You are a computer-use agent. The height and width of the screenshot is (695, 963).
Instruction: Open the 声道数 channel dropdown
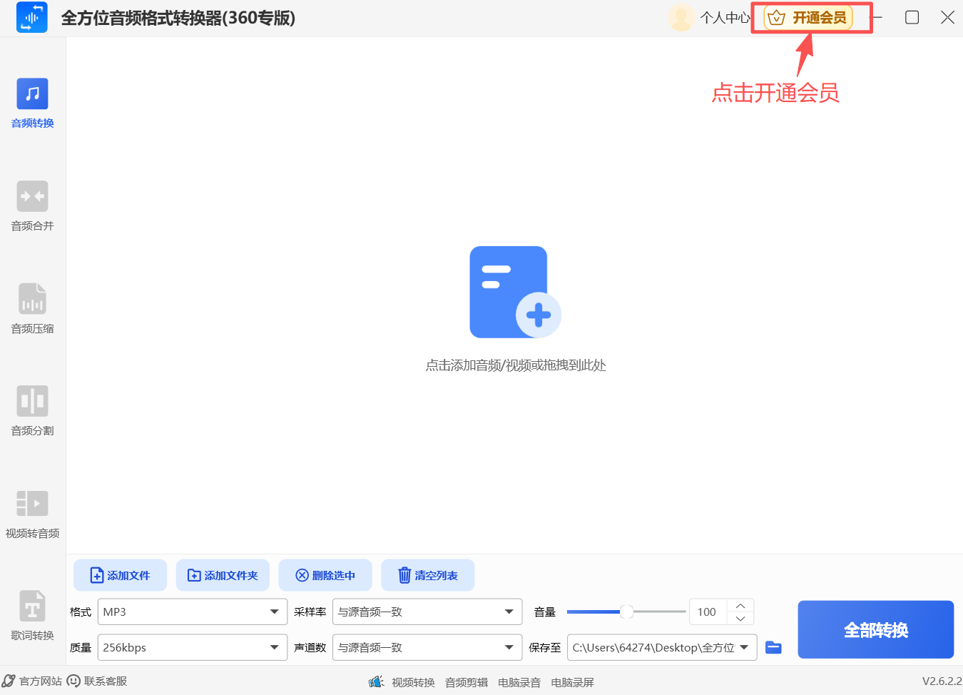427,647
